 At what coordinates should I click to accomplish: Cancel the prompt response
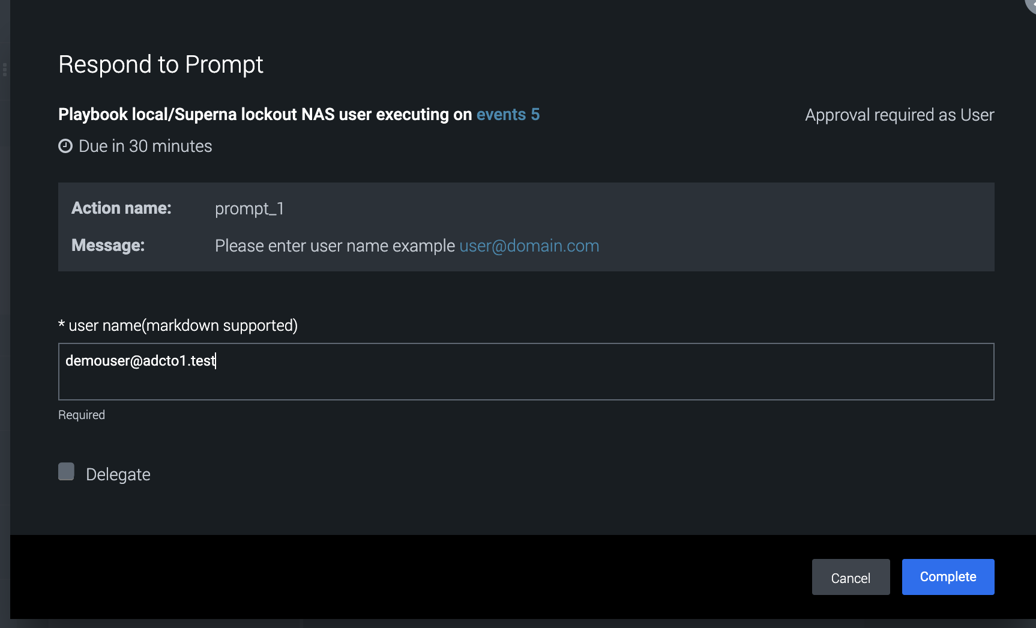(x=851, y=577)
